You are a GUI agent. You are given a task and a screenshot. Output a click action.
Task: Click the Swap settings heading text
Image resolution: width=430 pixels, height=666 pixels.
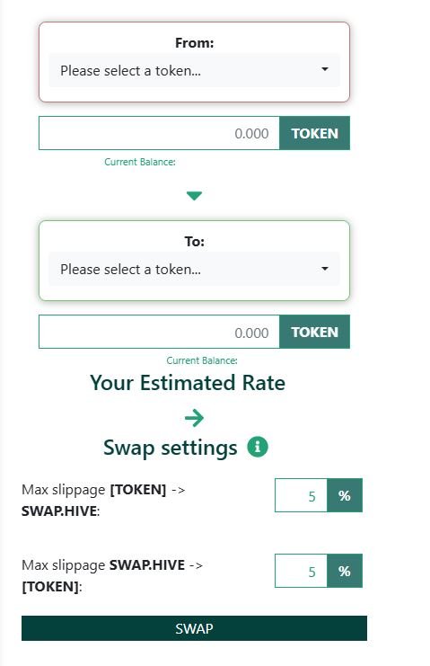pyautogui.click(x=170, y=448)
